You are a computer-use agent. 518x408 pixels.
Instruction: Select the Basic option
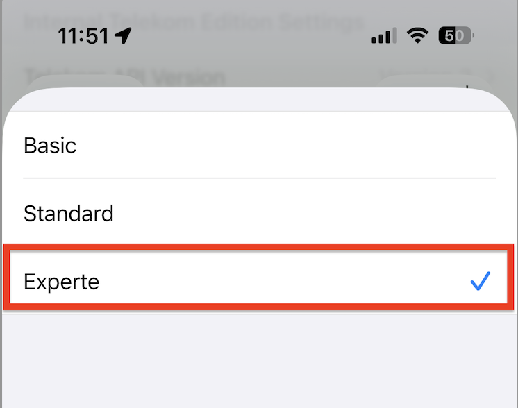tap(259, 146)
